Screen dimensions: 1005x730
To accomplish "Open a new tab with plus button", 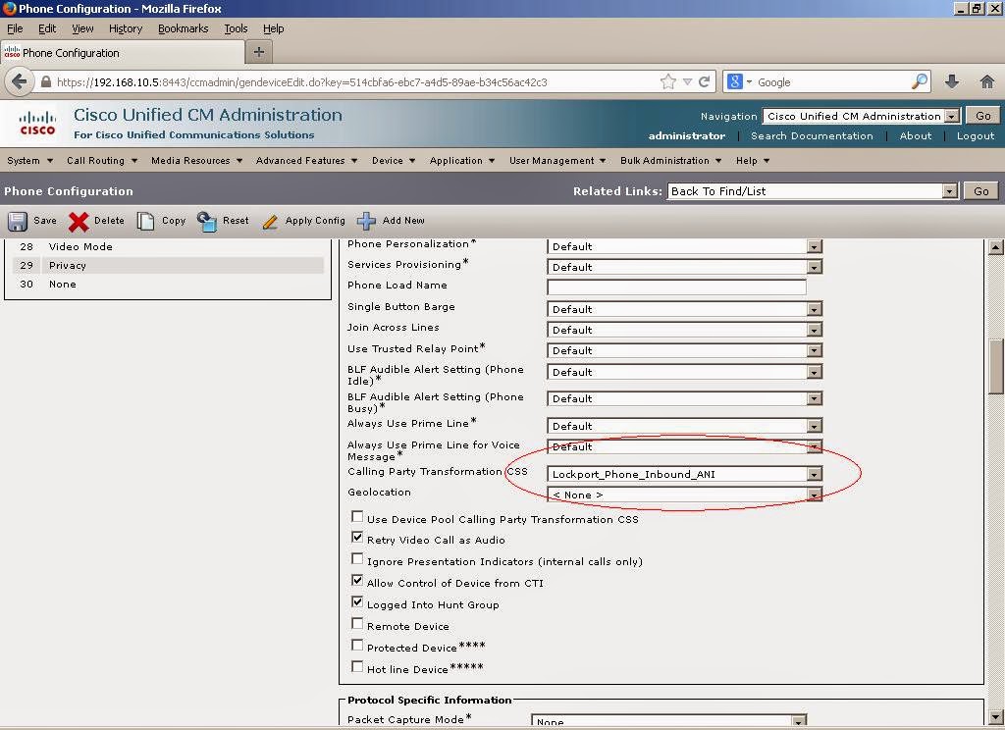I will (x=259, y=52).
